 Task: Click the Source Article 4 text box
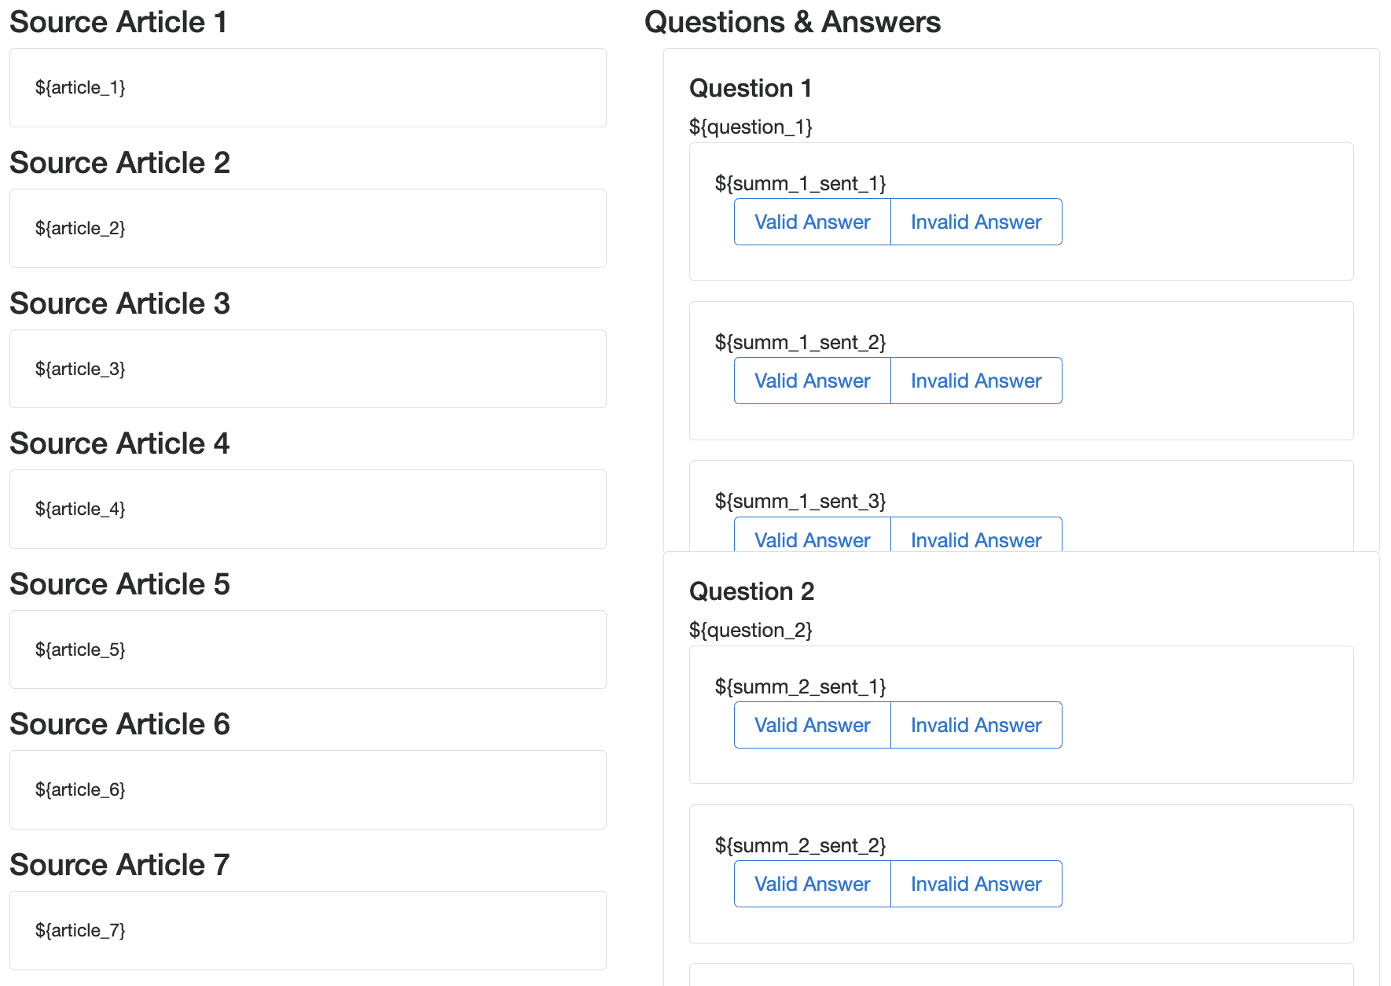[x=307, y=509]
